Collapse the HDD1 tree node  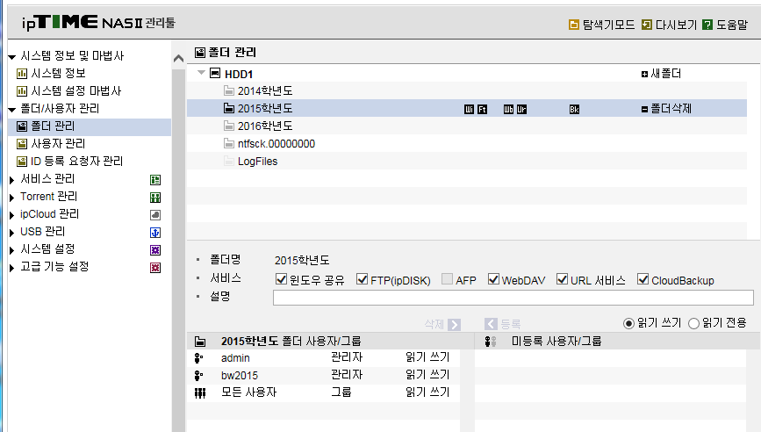[201, 73]
